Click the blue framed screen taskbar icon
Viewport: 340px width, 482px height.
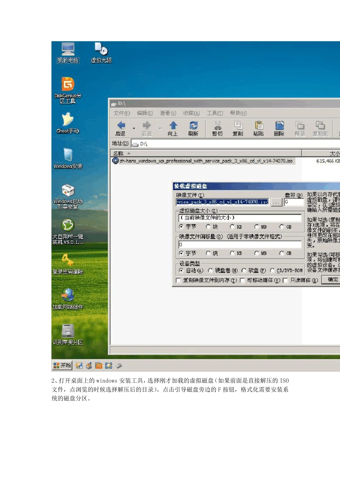pos(109,365)
